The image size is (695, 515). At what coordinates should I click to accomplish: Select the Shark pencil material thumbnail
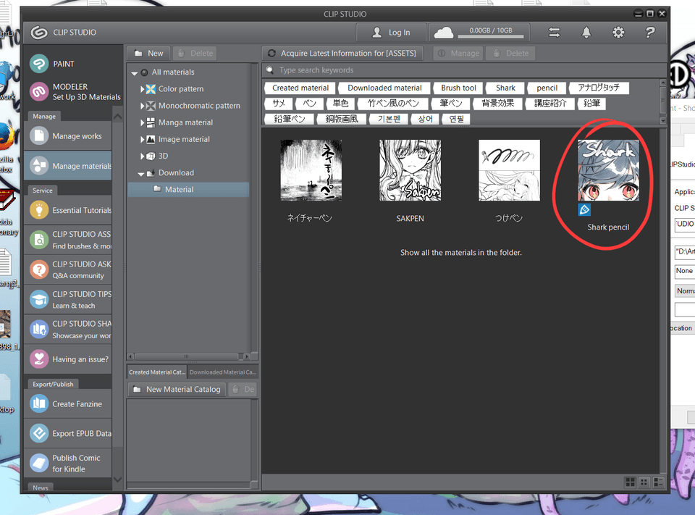coord(608,170)
